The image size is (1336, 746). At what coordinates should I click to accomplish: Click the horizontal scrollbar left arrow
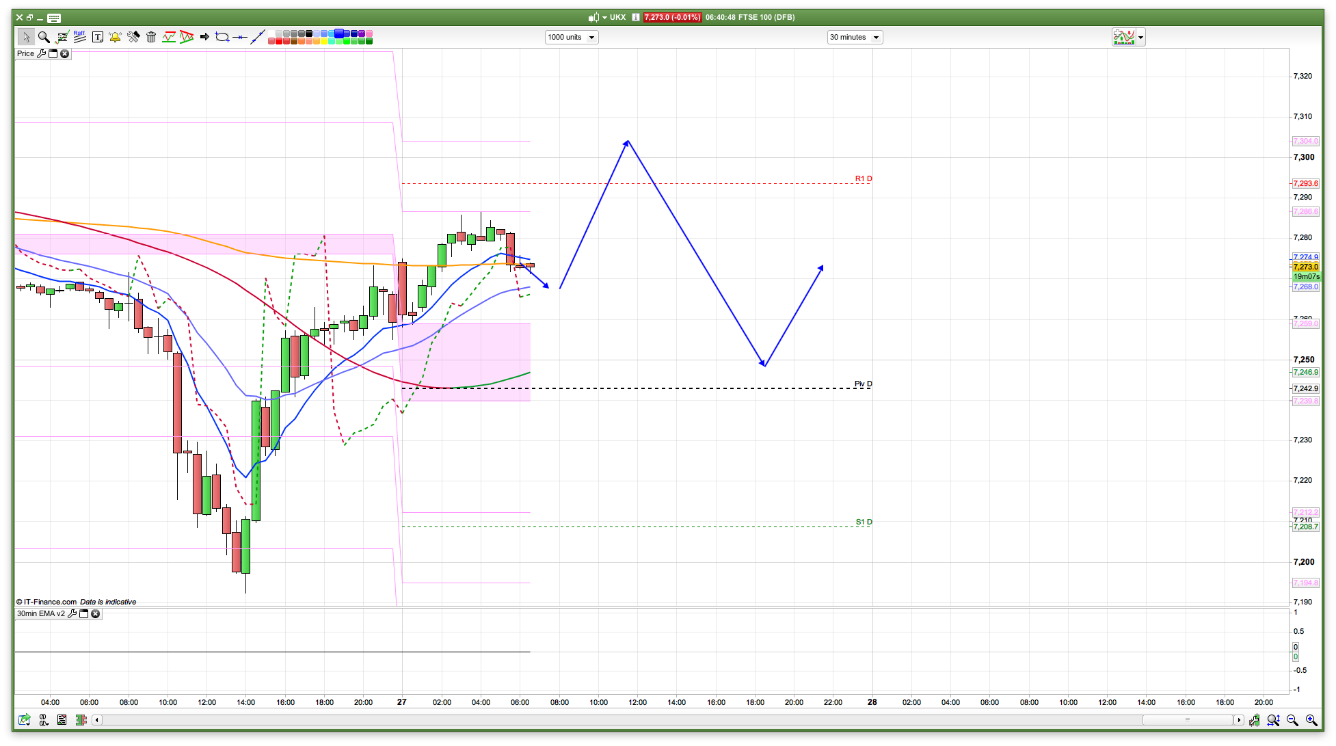[97, 720]
